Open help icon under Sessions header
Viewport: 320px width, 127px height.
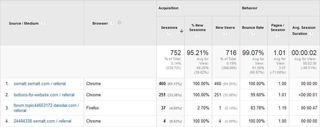(x=169, y=34)
